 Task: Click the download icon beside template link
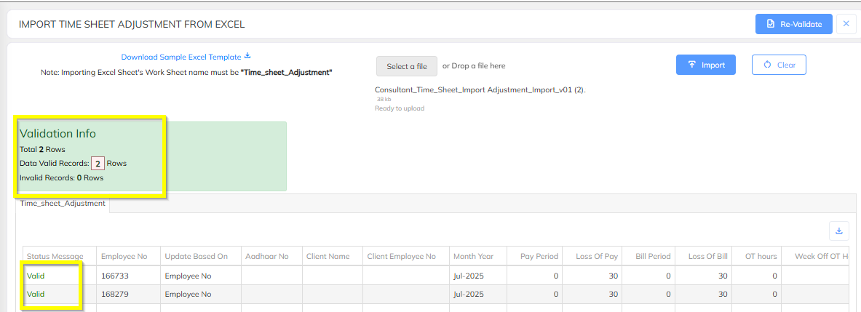(x=247, y=56)
